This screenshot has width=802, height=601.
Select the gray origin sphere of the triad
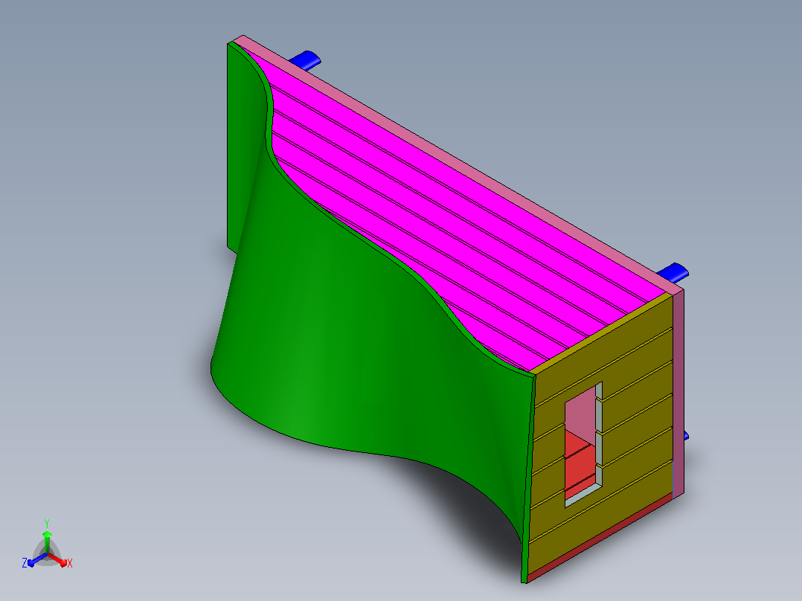pyautogui.click(x=47, y=554)
